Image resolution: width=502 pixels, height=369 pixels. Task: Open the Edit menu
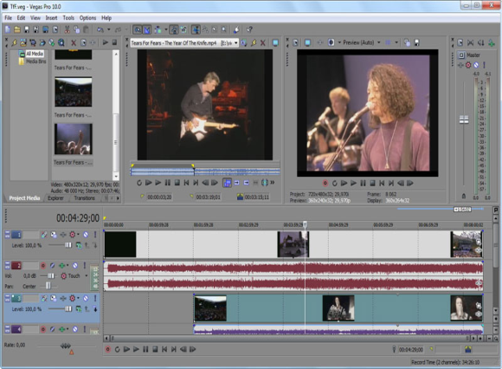(x=21, y=18)
